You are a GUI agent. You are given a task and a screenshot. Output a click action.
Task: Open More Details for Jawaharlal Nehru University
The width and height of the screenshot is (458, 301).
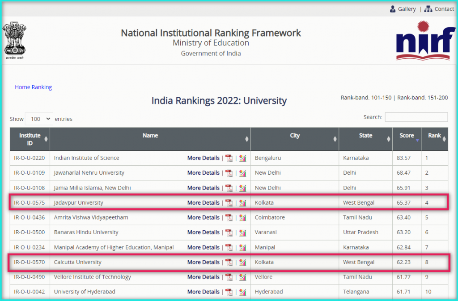pos(204,173)
